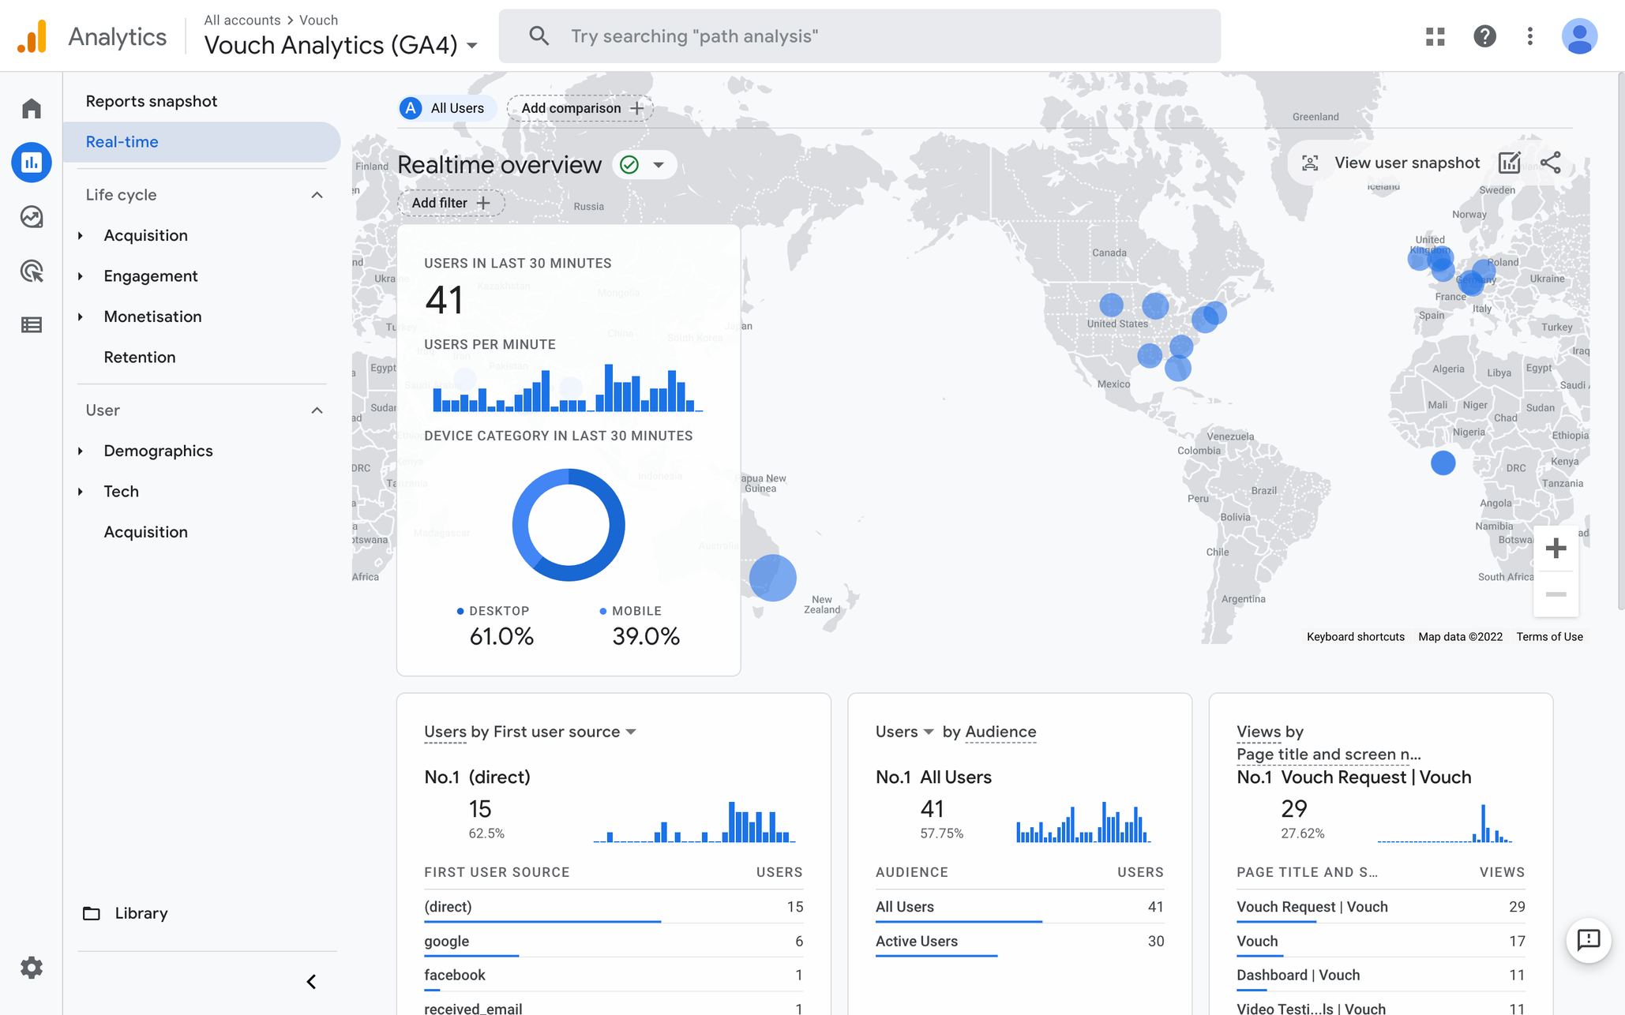Viewport: 1625px width, 1015px height.
Task: Collapse the Life cycle section
Action: (x=317, y=195)
